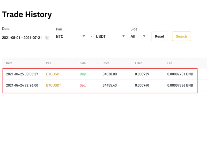Screen dimensions: 207x155
Task: Click the fee 0.00007836 BNB
Action: tap(180, 85)
